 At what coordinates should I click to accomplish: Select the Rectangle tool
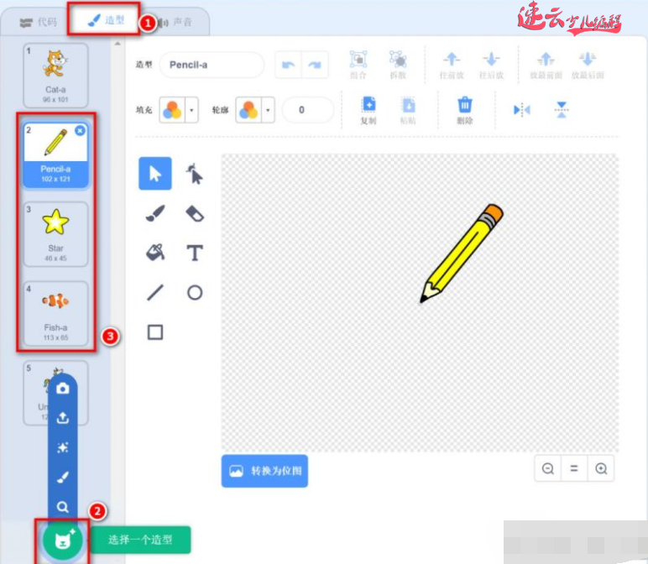155,332
